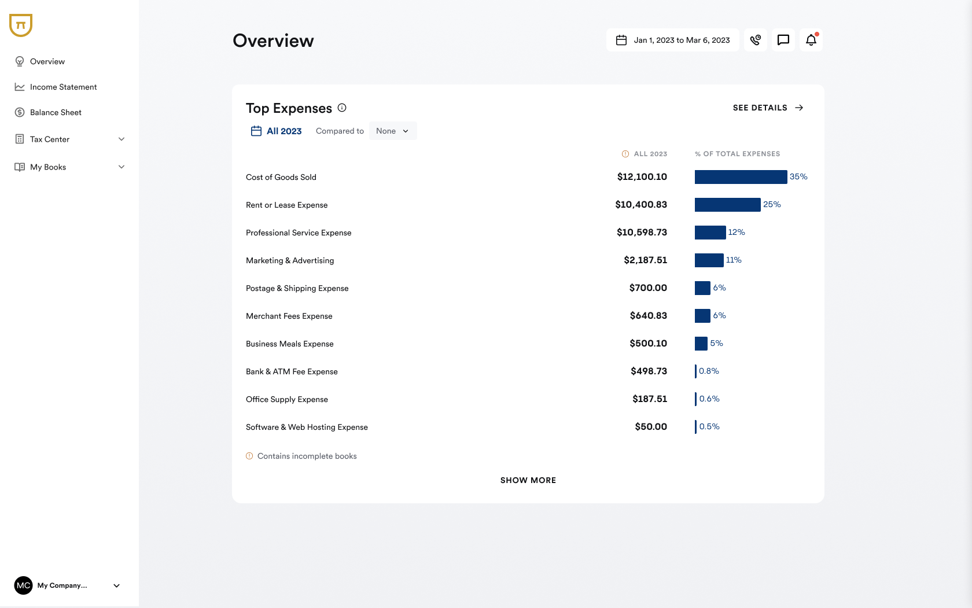Click the Rent or Lease Expense row

click(x=286, y=205)
